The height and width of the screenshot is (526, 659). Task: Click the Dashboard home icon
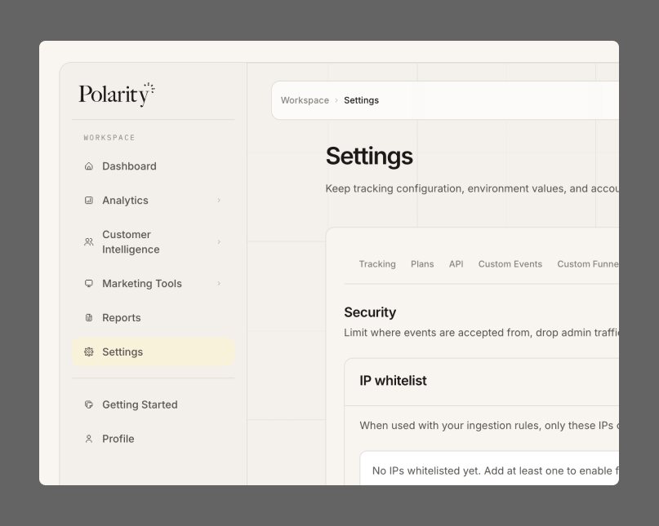pyautogui.click(x=89, y=166)
